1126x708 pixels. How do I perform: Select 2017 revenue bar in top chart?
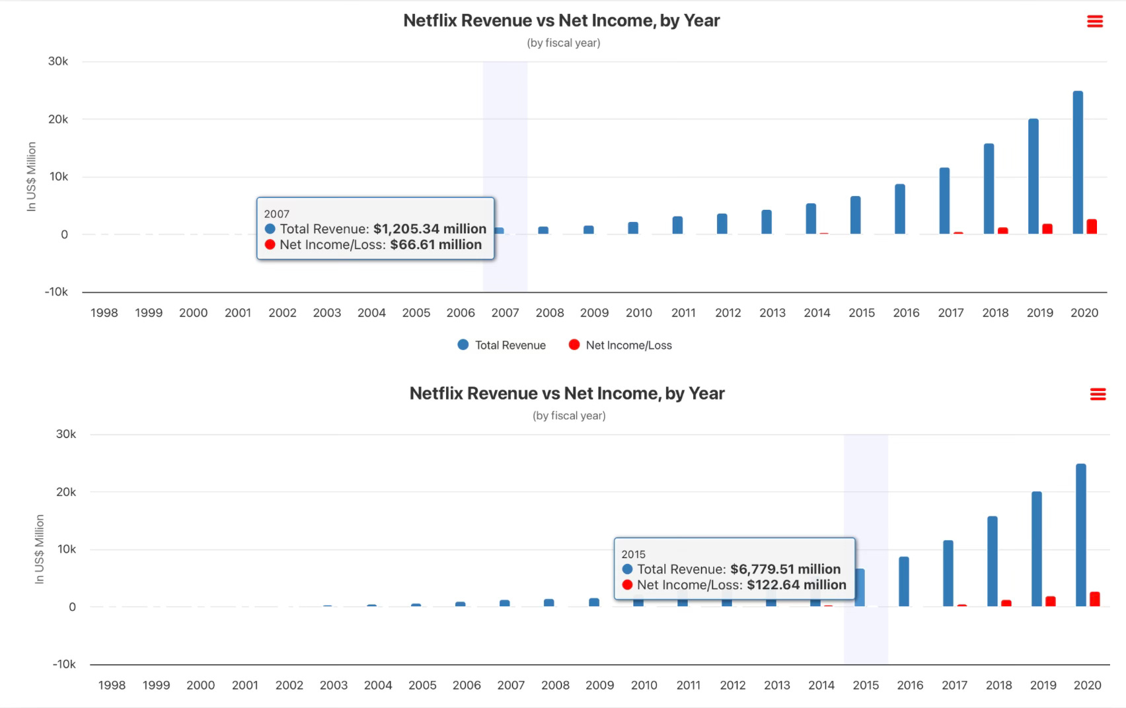click(944, 201)
